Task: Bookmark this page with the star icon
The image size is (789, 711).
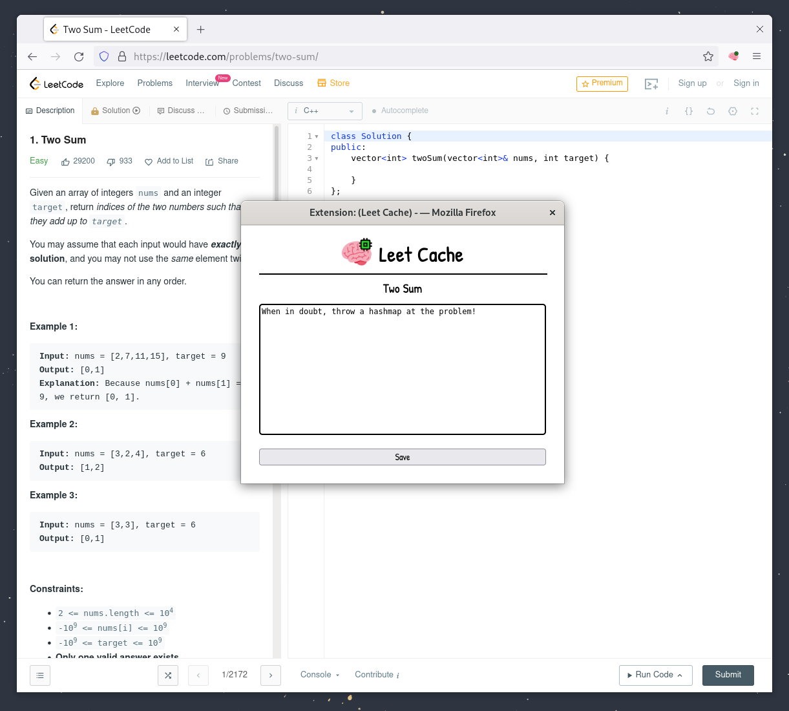Action: (x=708, y=56)
